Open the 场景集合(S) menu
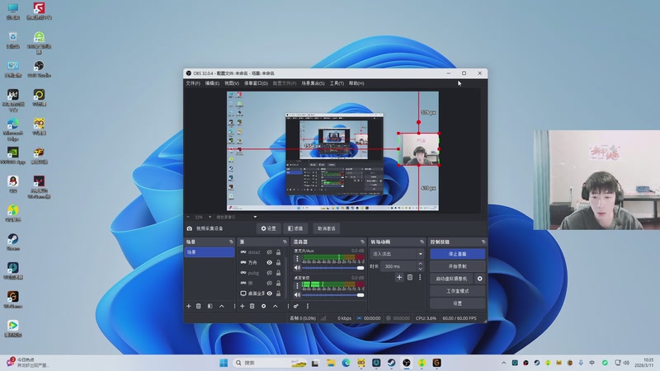This screenshot has height=371, width=660. coord(313,83)
